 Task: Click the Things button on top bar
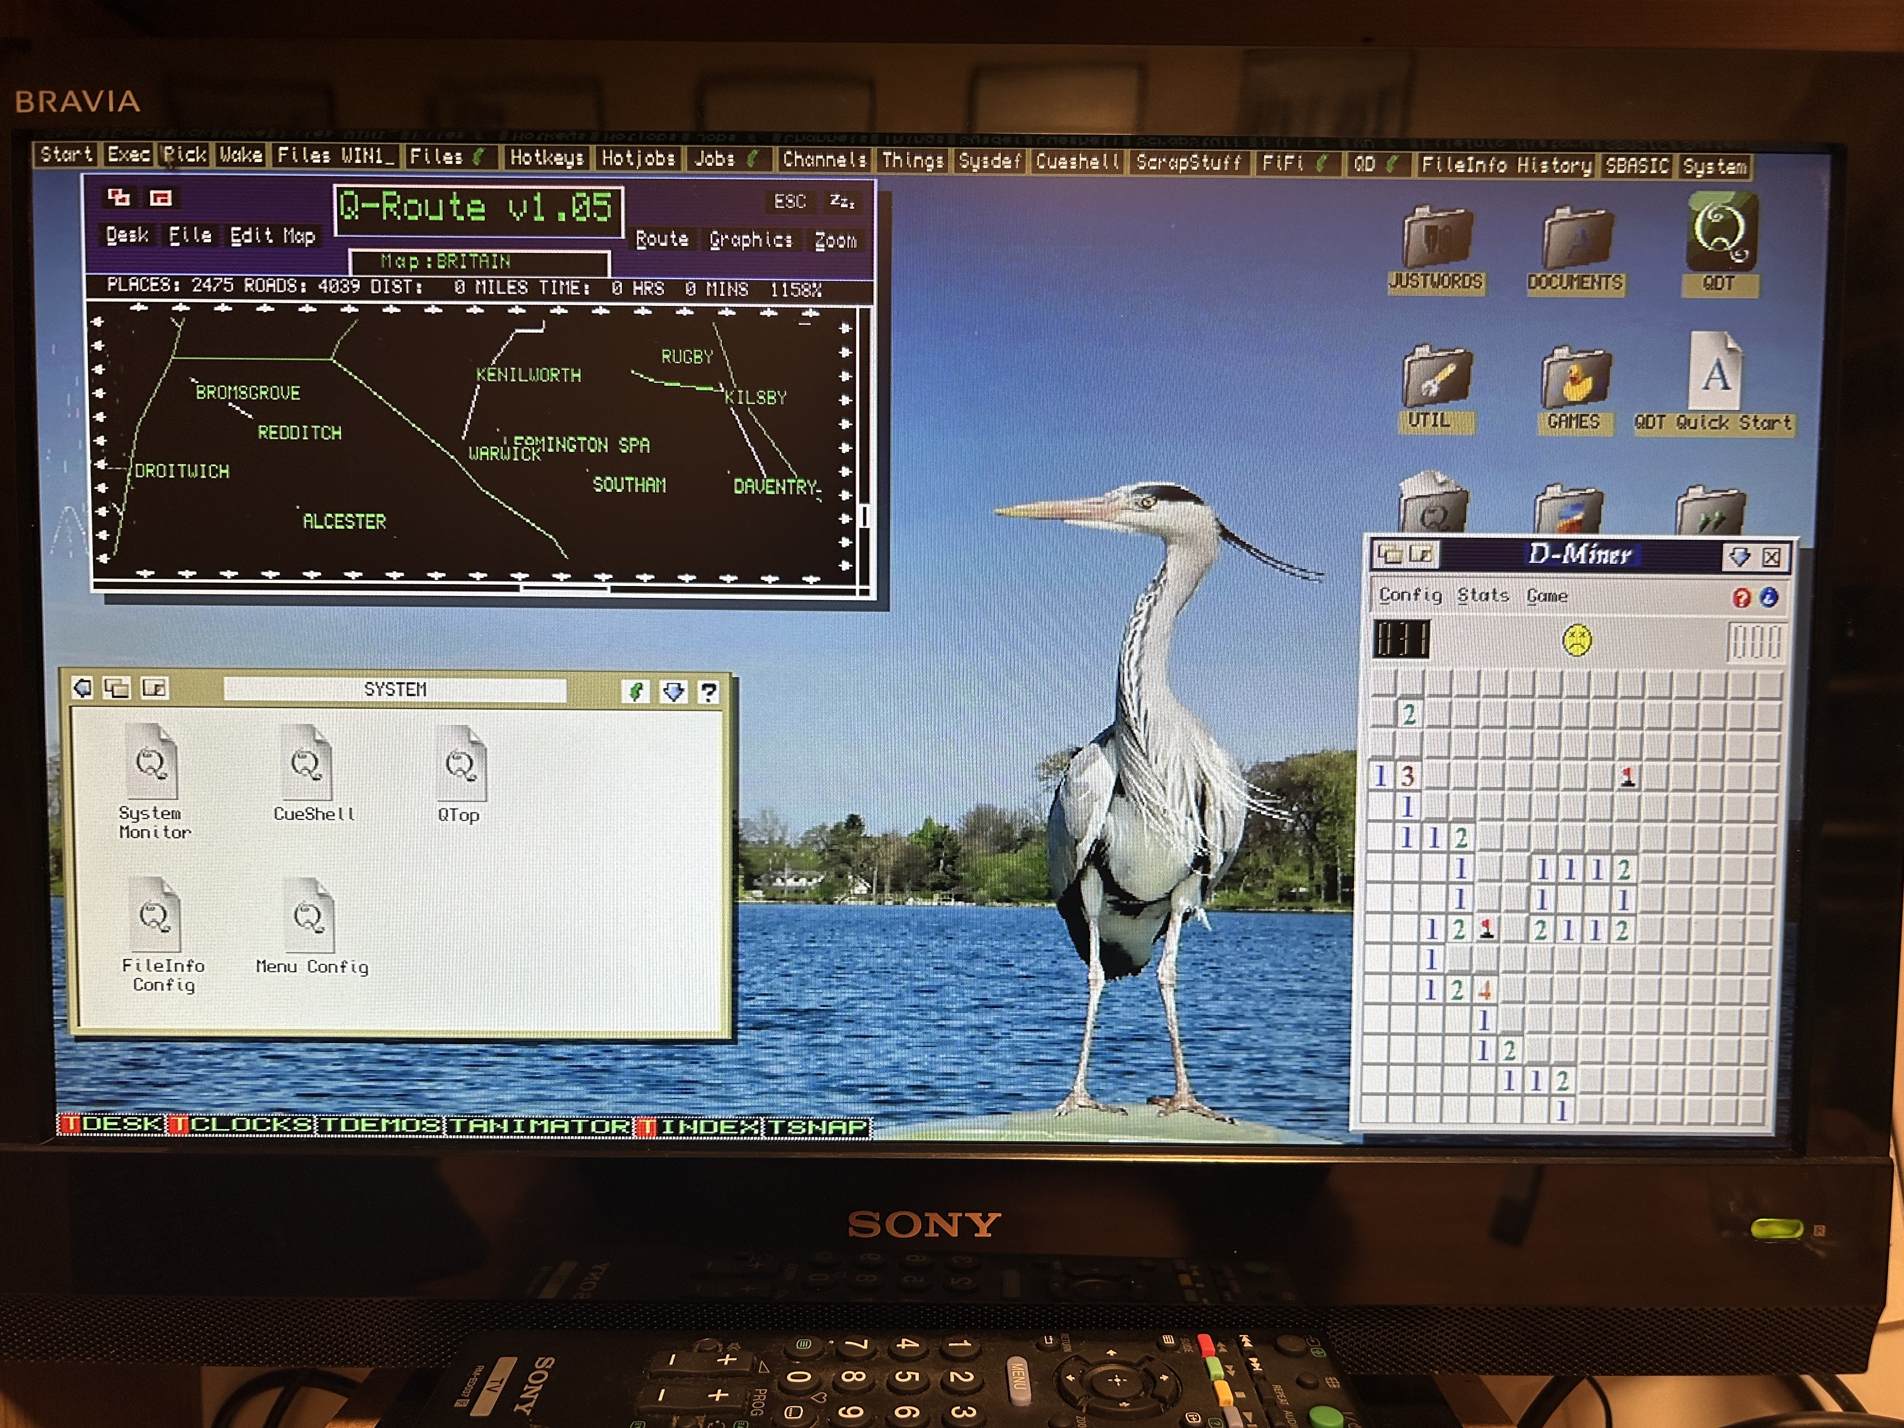pos(913,160)
